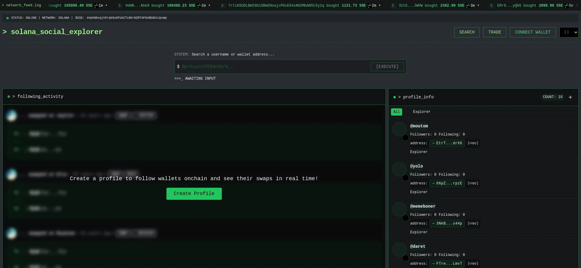Image resolution: width=581 pixels, height=268 pixels.
Task: Open the @memeboner username
Action: pos(423,206)
